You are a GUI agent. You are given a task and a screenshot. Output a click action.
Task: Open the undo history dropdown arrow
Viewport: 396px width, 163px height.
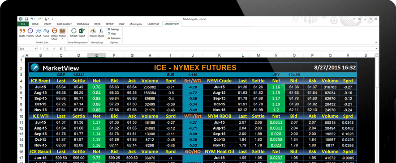[x=35, y=19]
